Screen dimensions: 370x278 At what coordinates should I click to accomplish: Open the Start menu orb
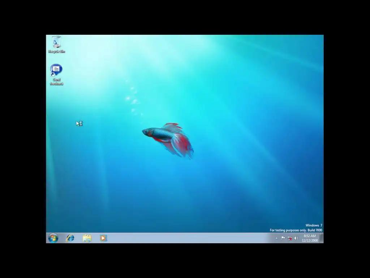pos(53,238)
